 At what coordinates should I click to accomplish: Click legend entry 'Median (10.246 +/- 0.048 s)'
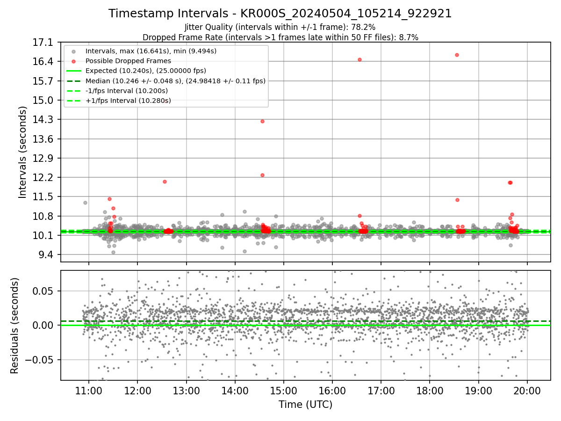tap(175, 81)
